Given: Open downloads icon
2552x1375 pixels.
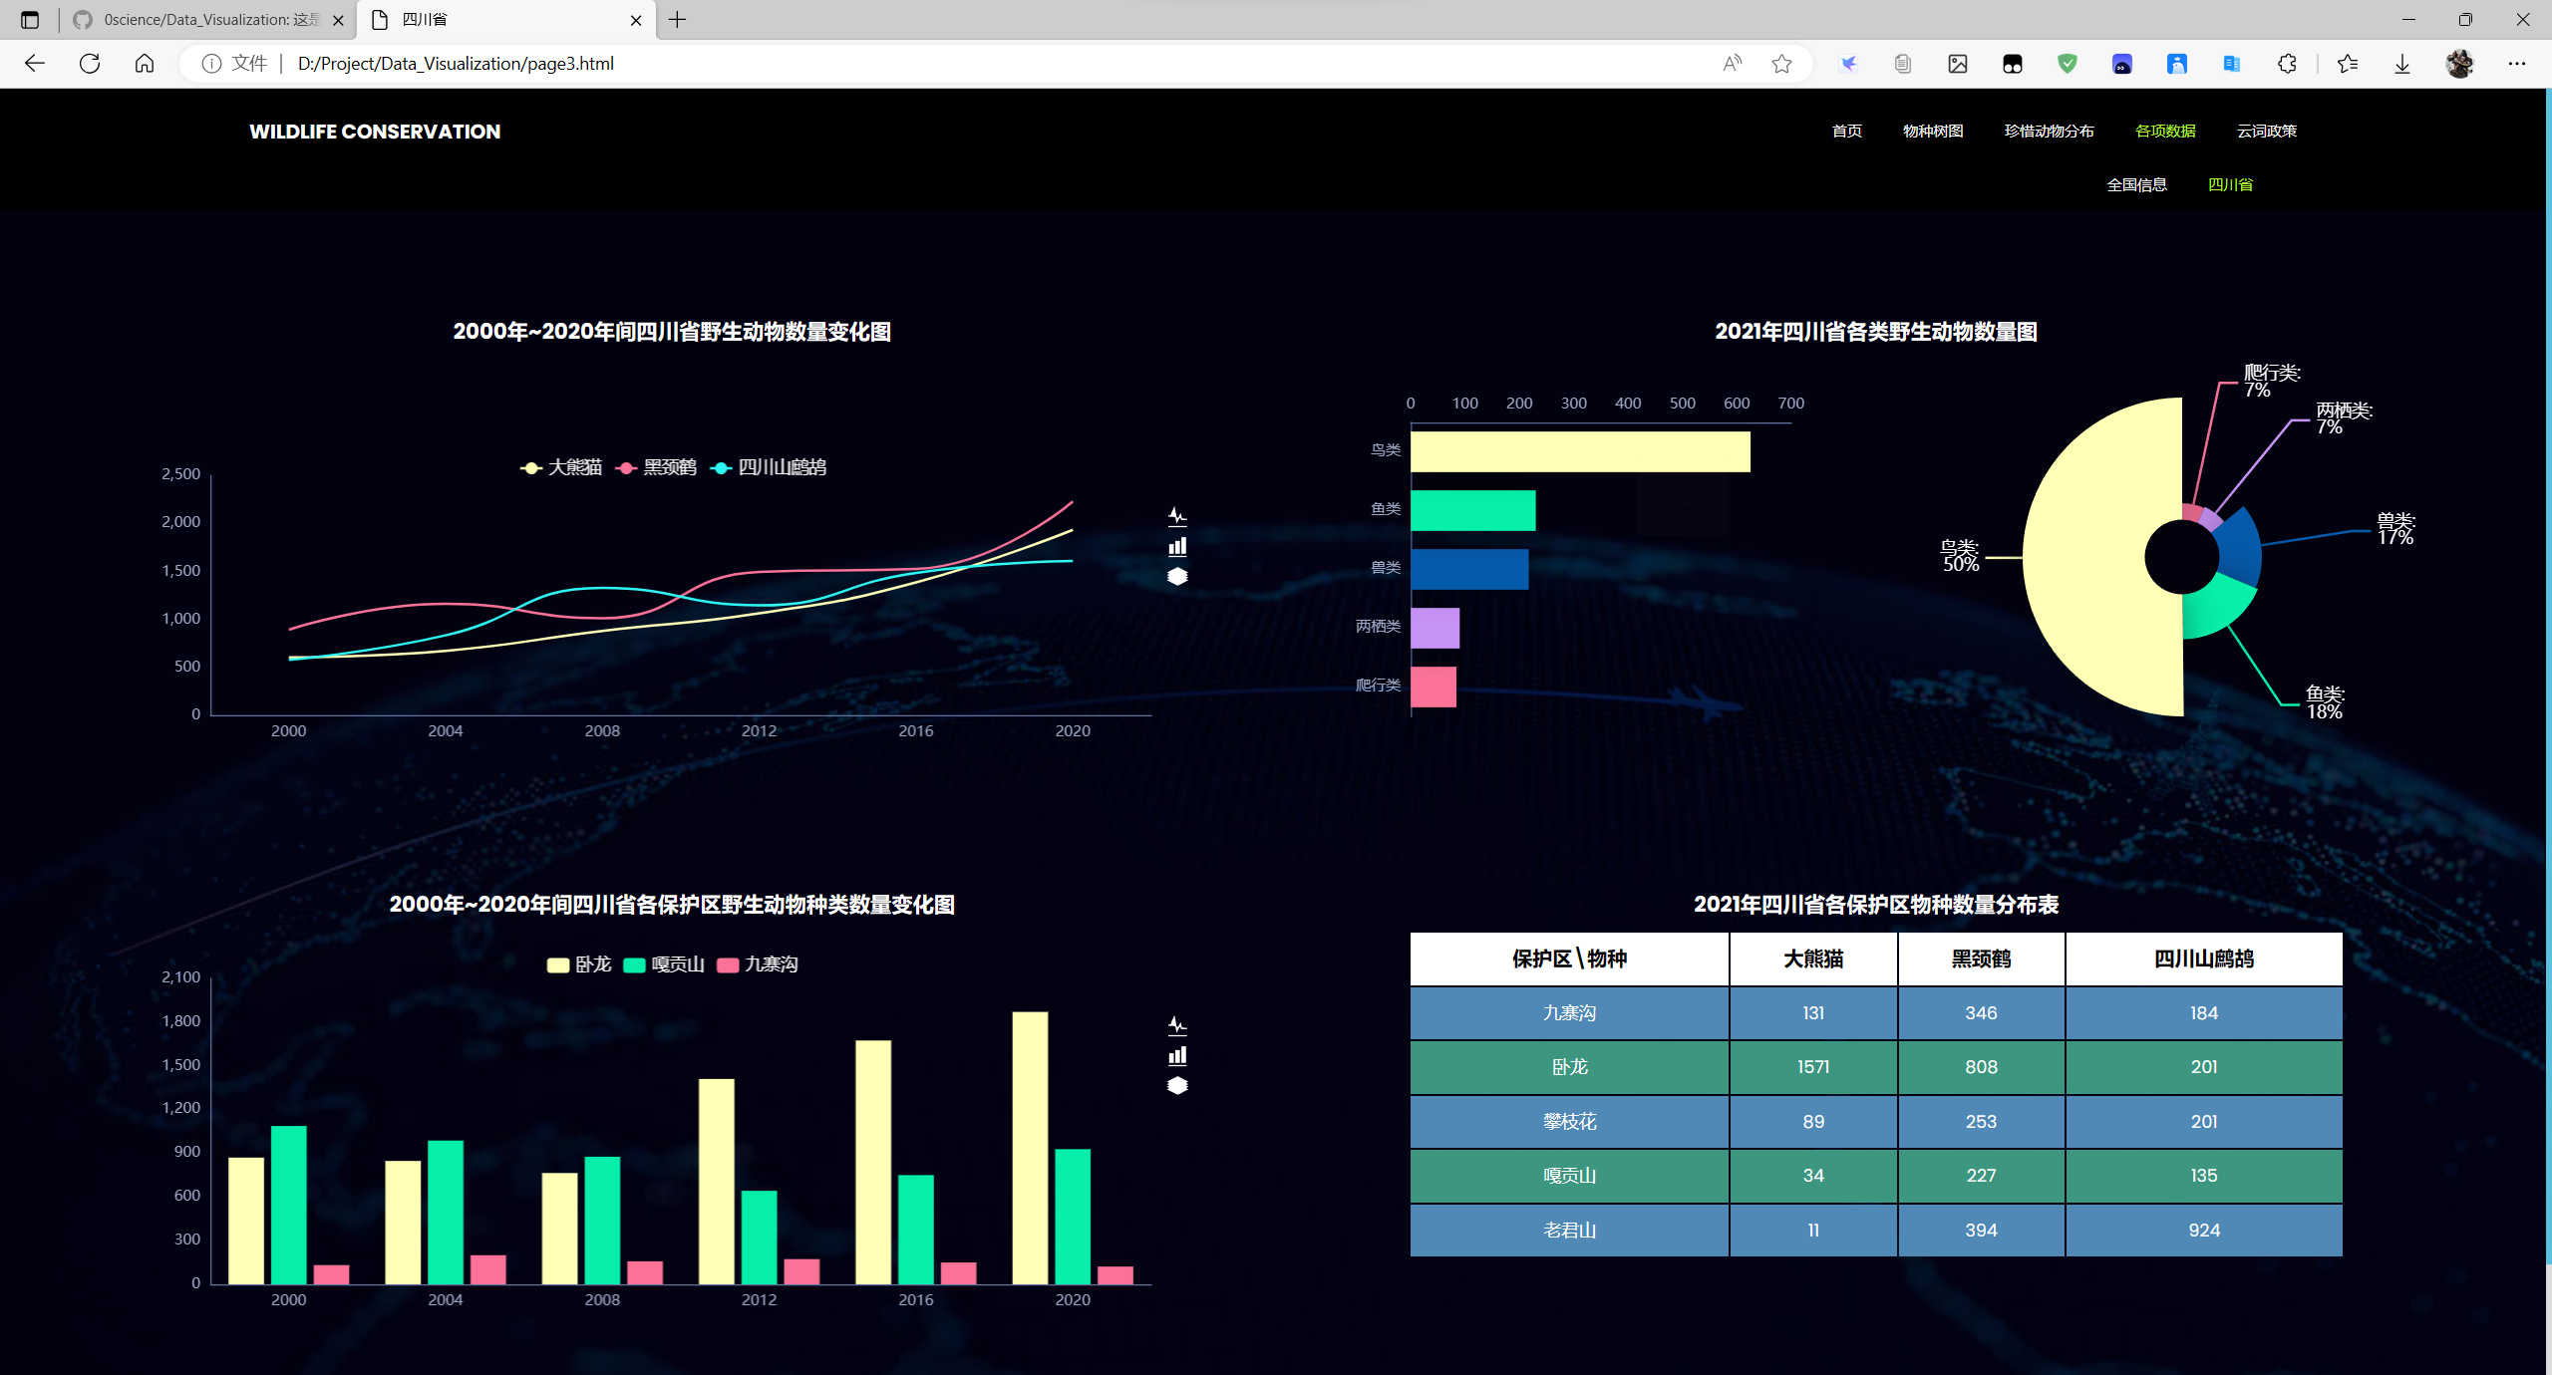Looking at the screenshot, I should (x=2402, y=64).
